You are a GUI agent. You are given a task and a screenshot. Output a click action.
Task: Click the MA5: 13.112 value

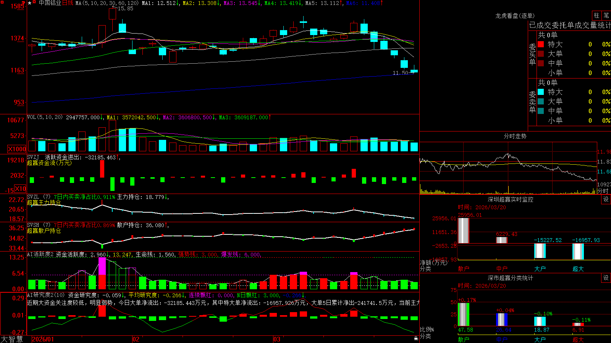pos(322,3)
